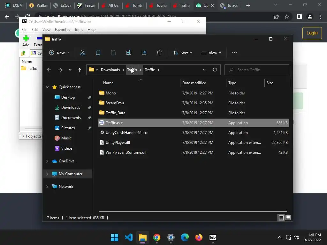Open recent locations dropdown arrow

[70, 70]
